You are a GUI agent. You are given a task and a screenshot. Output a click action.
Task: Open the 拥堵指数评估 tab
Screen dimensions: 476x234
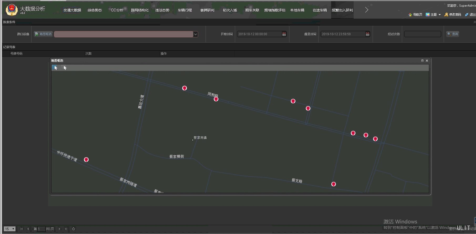click(x=275, y=10)
